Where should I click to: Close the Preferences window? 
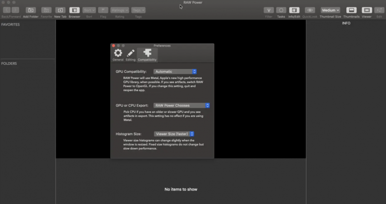[113, 46]
